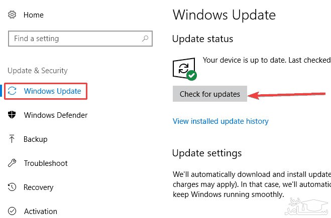Open View installed update history link
The image size is (331, 218).
click(220, 121)
